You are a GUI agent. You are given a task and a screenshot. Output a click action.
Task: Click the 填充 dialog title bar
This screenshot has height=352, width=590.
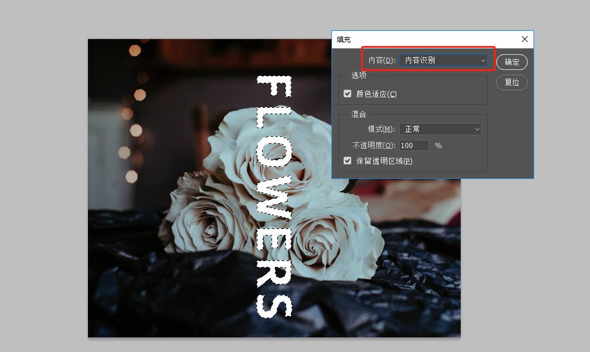click(408, 39)
